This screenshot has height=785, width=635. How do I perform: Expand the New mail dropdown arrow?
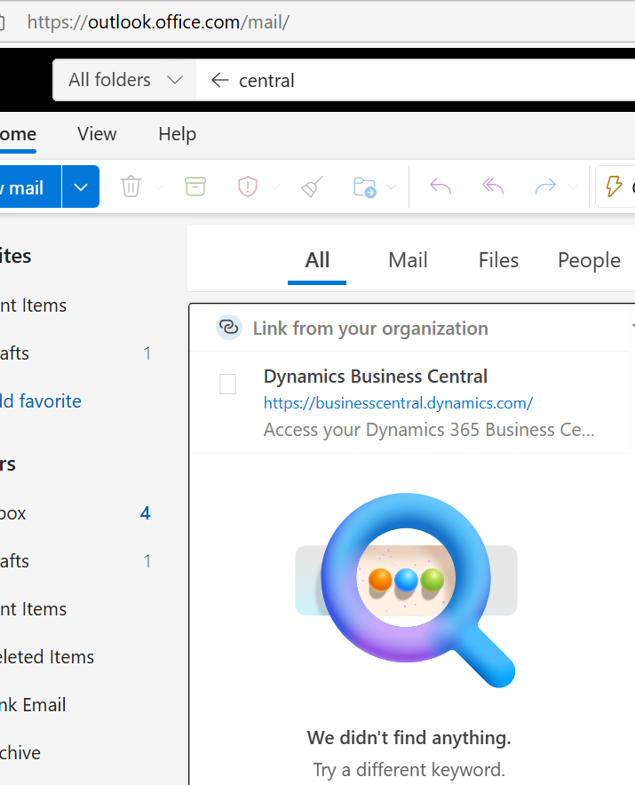tap(81, 186)
